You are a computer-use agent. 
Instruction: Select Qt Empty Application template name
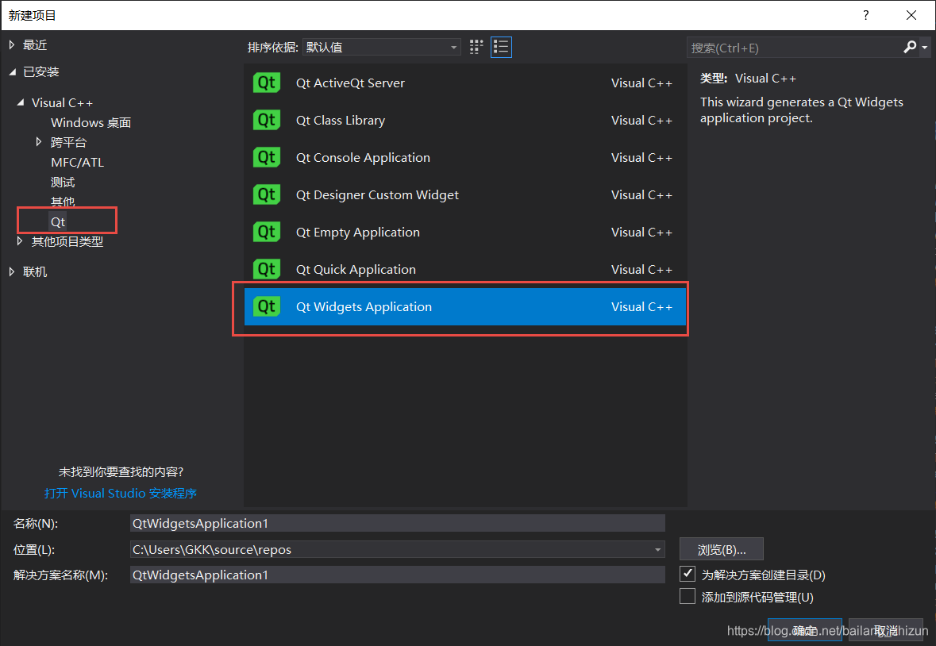pos(357,232)
